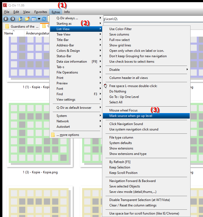Open Q-Dir as default browser submenu
203x217 pixels.
click(x=76, y=107)
